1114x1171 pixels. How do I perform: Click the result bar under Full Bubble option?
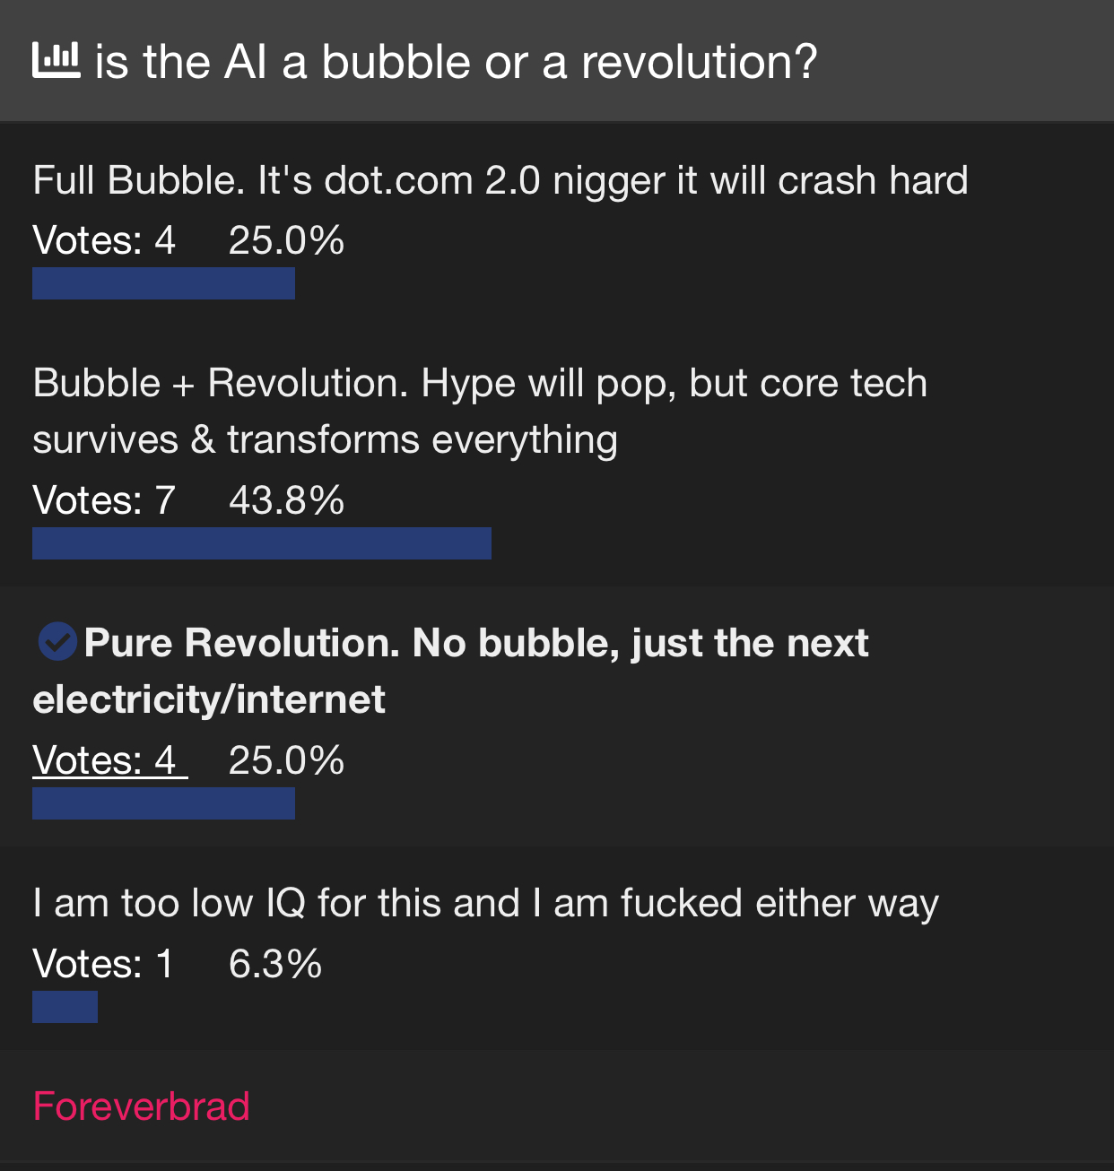pos(163,283)
